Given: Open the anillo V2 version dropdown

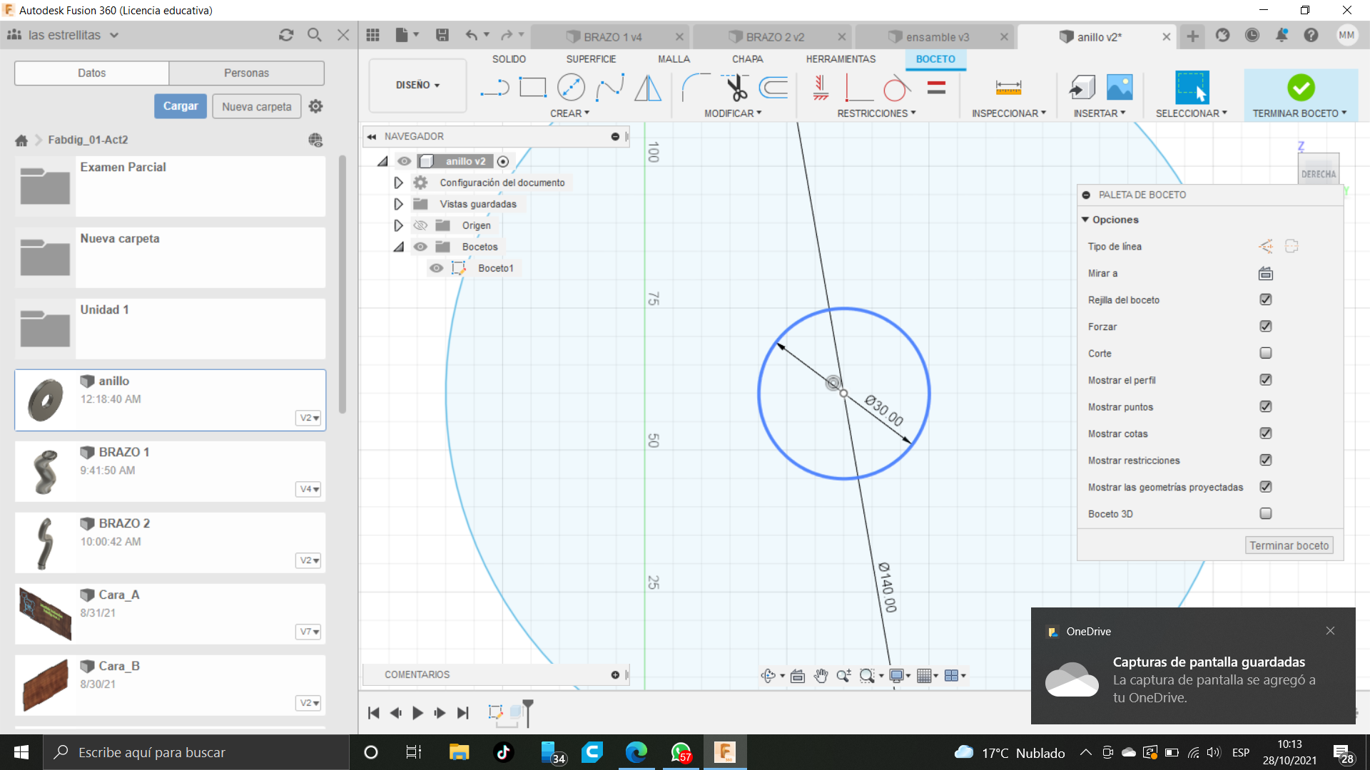Looking at the screenshot, I should coord(309,418).
